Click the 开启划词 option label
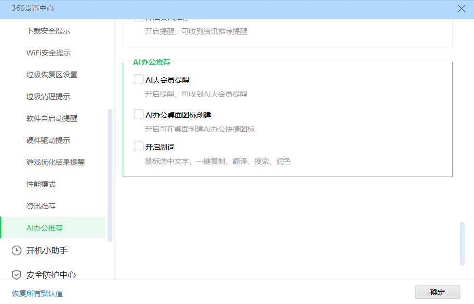The image size is (474, 304). (160, 147)
